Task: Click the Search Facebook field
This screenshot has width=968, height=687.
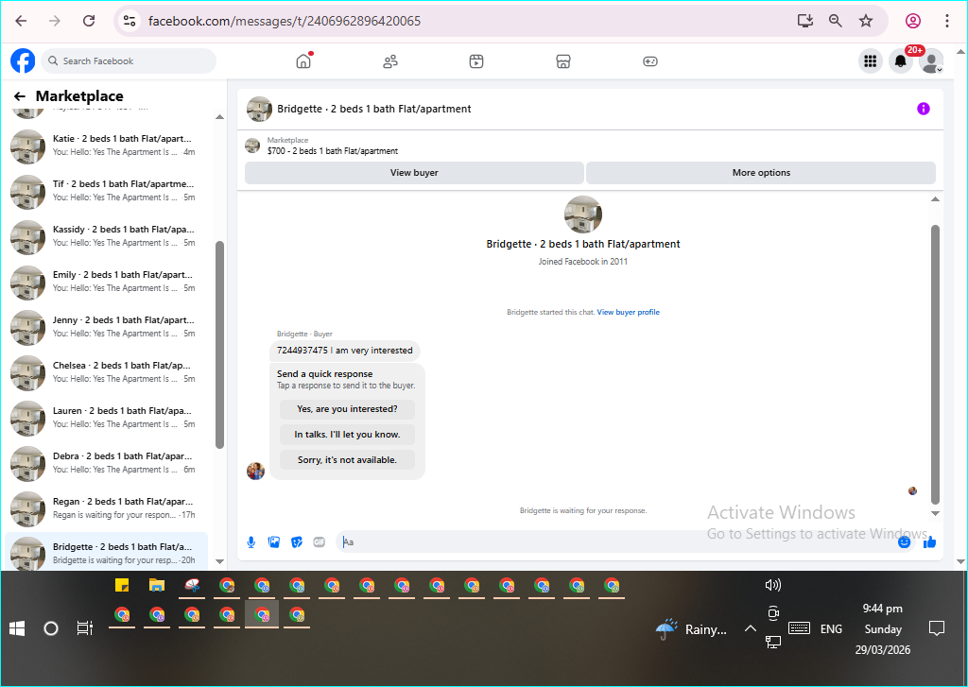Action: pos(129,61)
